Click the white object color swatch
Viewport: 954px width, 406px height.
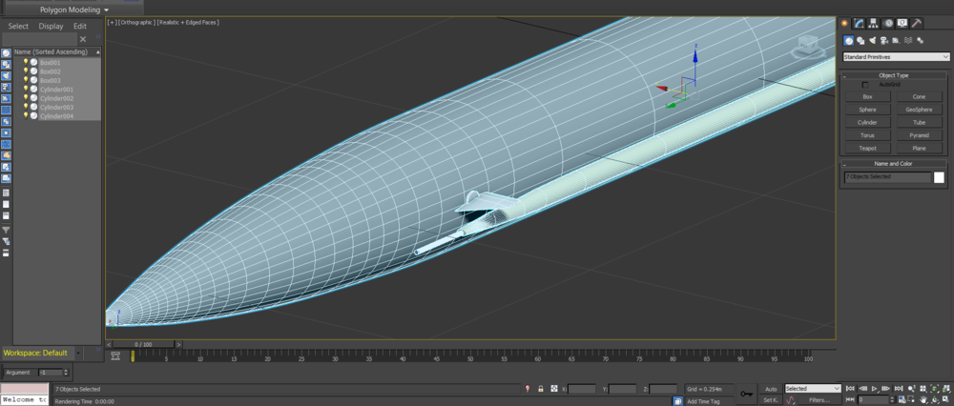(x=939, y=177)
